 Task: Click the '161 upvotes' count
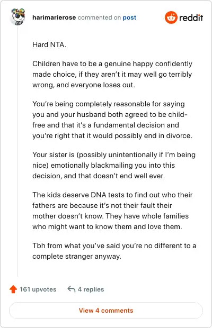[x=38, y=289]
